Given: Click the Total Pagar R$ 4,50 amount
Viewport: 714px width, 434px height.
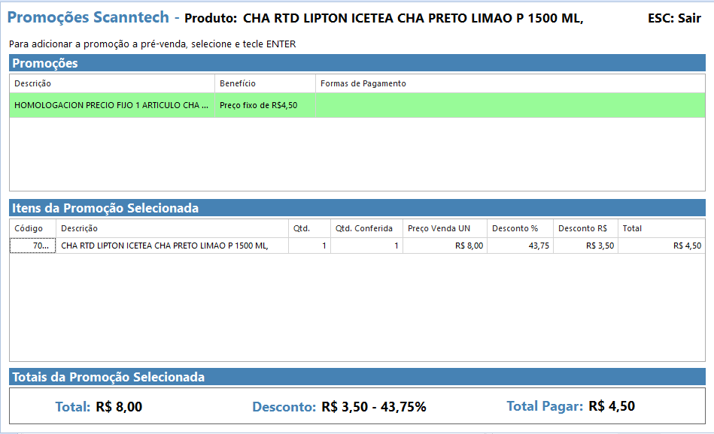Looking at the screenshot, I should pos(612,406).
